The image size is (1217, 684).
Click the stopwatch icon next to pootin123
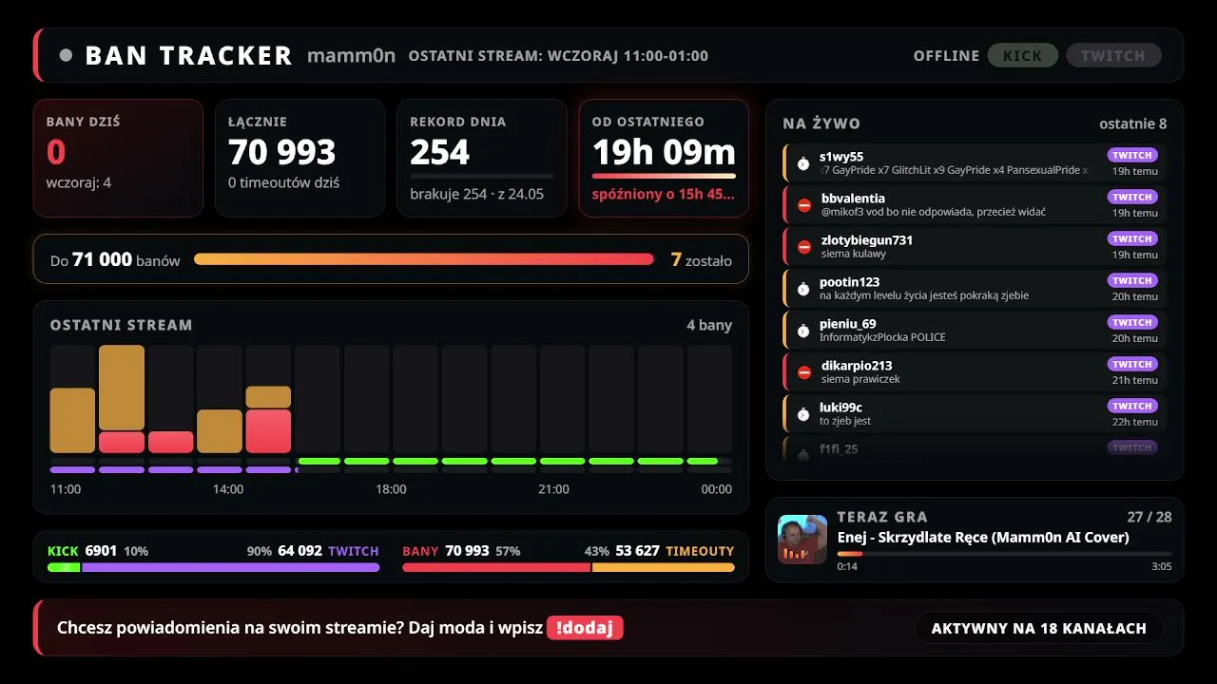(803, 289)
